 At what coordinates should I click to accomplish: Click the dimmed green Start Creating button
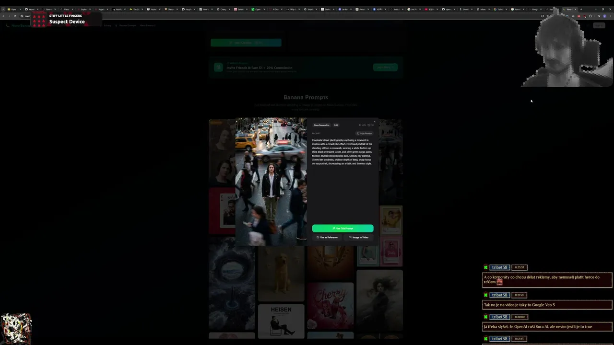click(x=246, y=43)
